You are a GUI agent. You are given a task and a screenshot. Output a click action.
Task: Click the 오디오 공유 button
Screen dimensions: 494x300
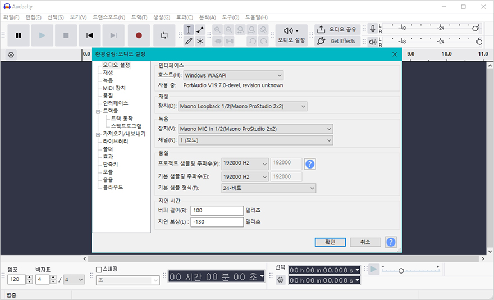(337, 29)
